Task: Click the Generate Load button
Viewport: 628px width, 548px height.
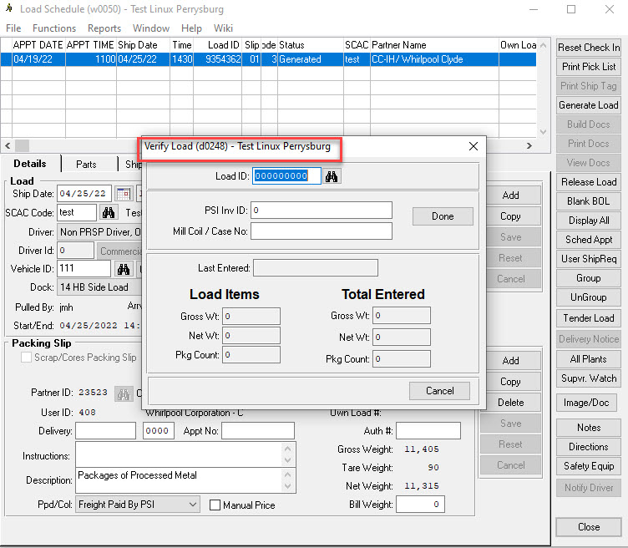Action: point(589,105)
